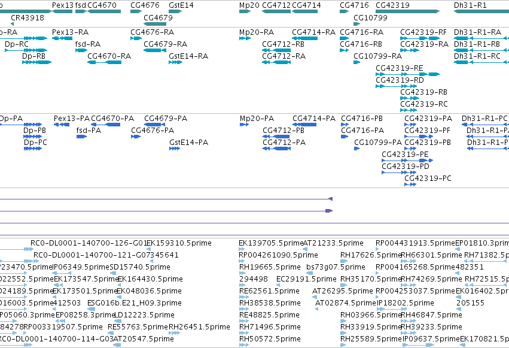Select the Pex13 gene label
Image resolution: width=509 pixels, height=348 pixels.
pos(63,5)
